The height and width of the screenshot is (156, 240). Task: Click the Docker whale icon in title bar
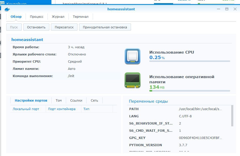[7, 10]
